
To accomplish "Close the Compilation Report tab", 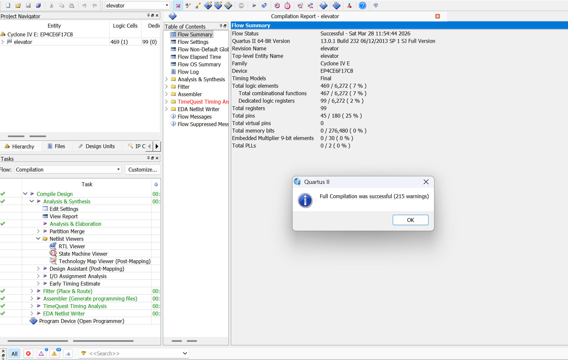I will [x=438, y=16].
